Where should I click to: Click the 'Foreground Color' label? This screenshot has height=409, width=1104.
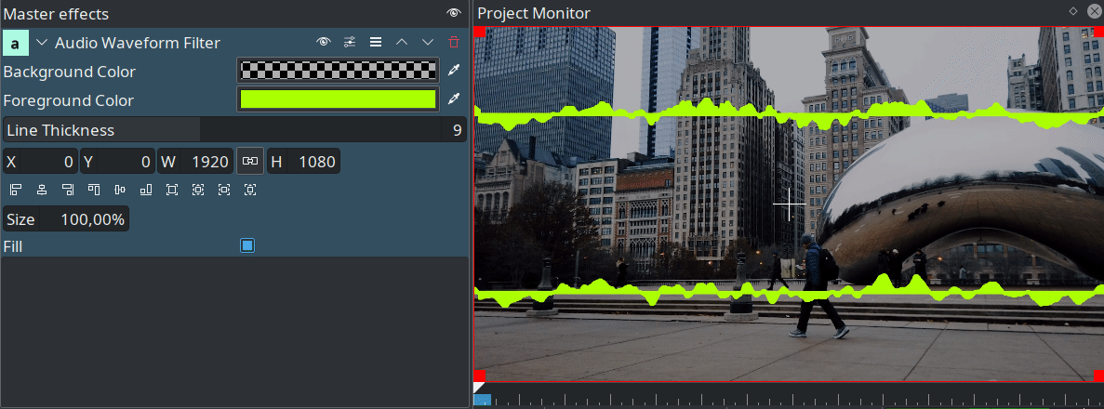pyautogui.click(x=68, y=100)
